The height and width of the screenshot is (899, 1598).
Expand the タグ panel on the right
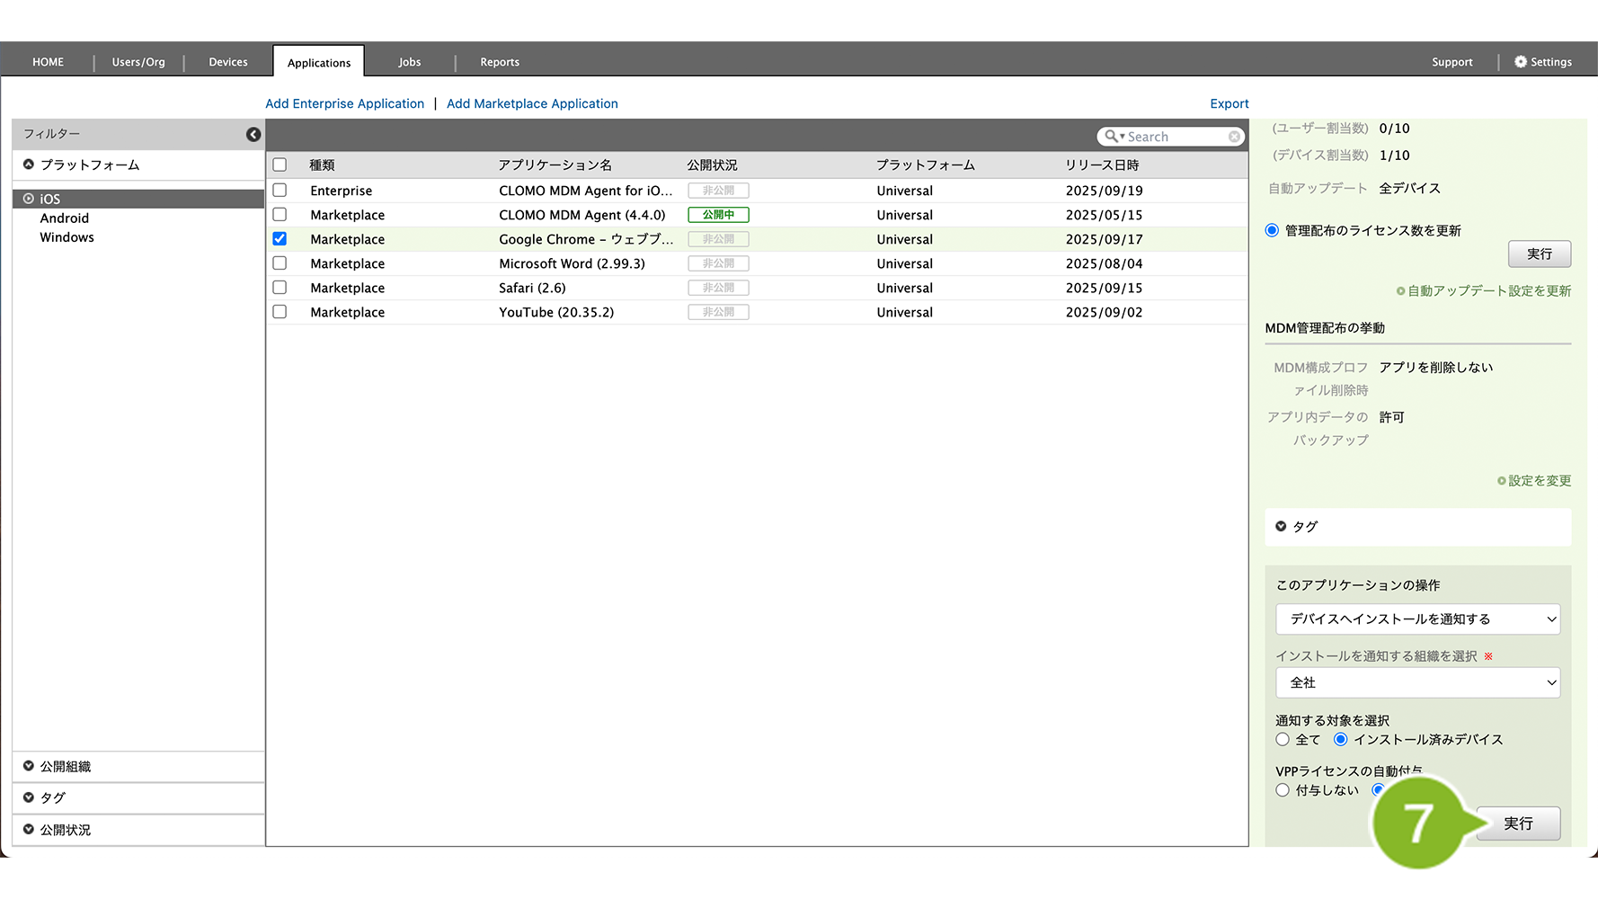tap(1281, 527)
